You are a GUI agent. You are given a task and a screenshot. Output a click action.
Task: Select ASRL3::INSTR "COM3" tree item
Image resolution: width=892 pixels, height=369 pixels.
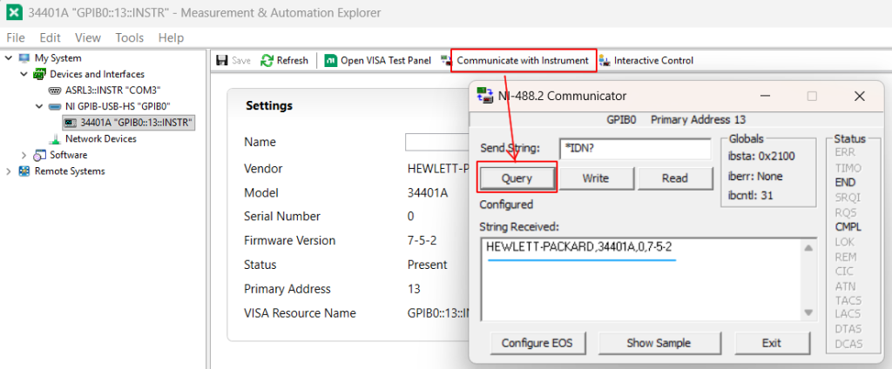(113, 90)
